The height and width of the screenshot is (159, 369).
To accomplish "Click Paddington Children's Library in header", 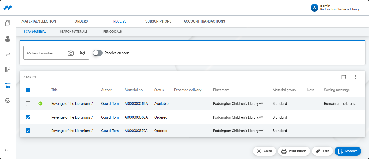I will click(x=340, y=9).
